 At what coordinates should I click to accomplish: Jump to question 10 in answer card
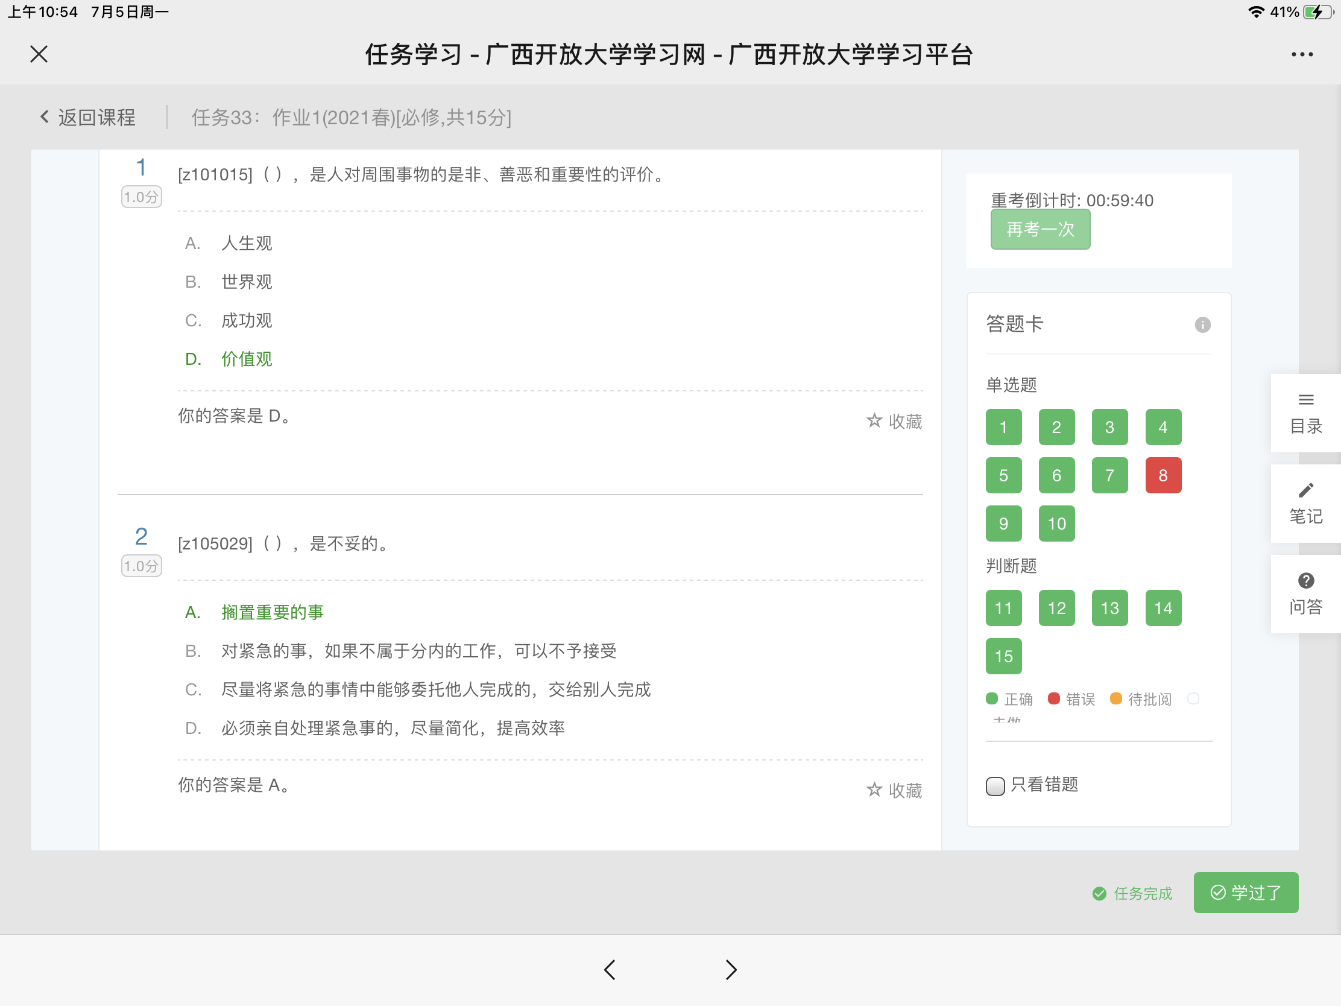1056,524
